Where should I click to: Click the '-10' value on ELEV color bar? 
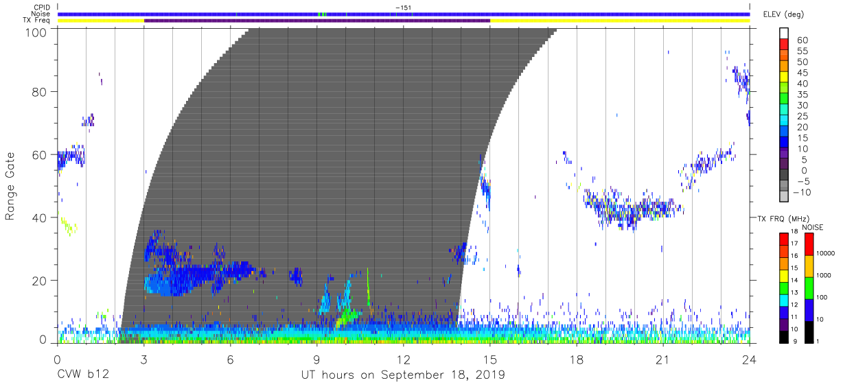tap(803, 193)
